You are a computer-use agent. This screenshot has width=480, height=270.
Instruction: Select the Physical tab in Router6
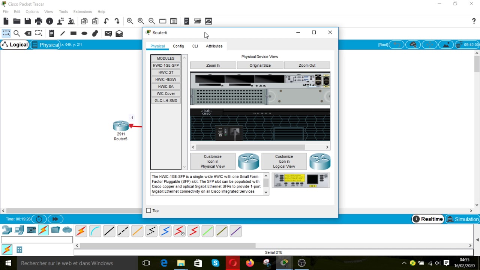pyautogui.click(x=157, y=46)
